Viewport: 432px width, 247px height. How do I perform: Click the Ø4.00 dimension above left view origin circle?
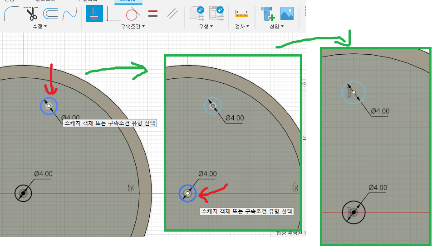click(x=43, y=174)
